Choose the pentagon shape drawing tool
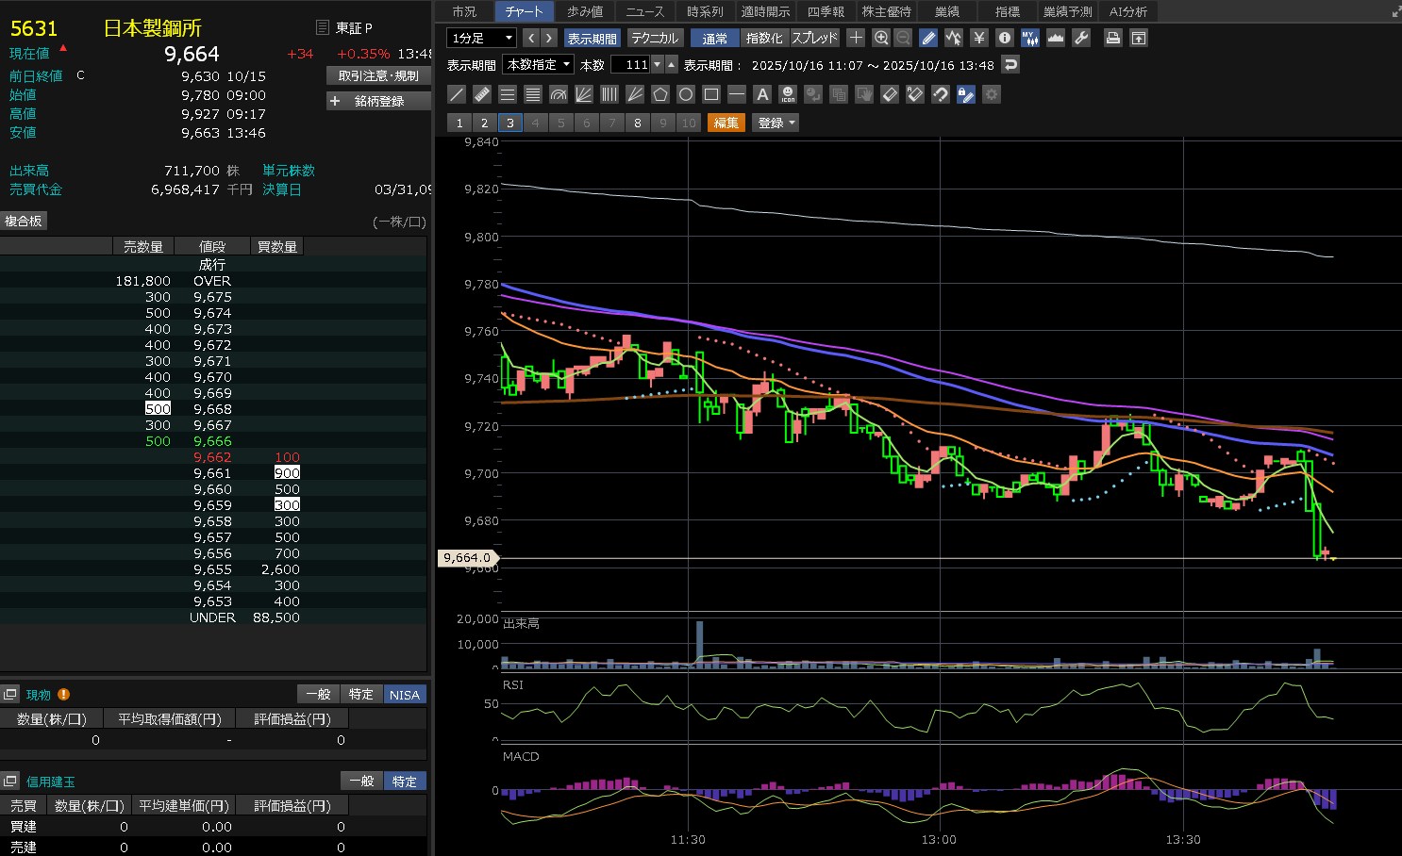This screenshot has width=1402, height=856. 660,94
